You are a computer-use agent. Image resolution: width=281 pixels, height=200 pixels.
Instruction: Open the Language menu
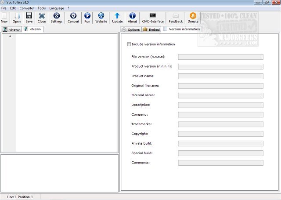[x=57, y=8]
